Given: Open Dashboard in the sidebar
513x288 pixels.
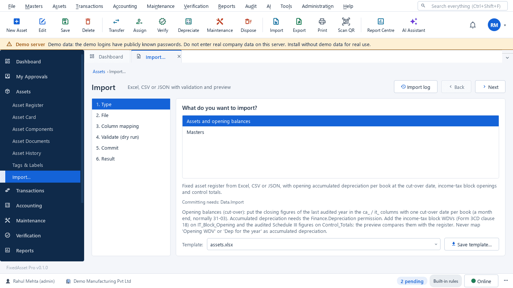Looking at the screenshot, I should (x=40, y=61).
